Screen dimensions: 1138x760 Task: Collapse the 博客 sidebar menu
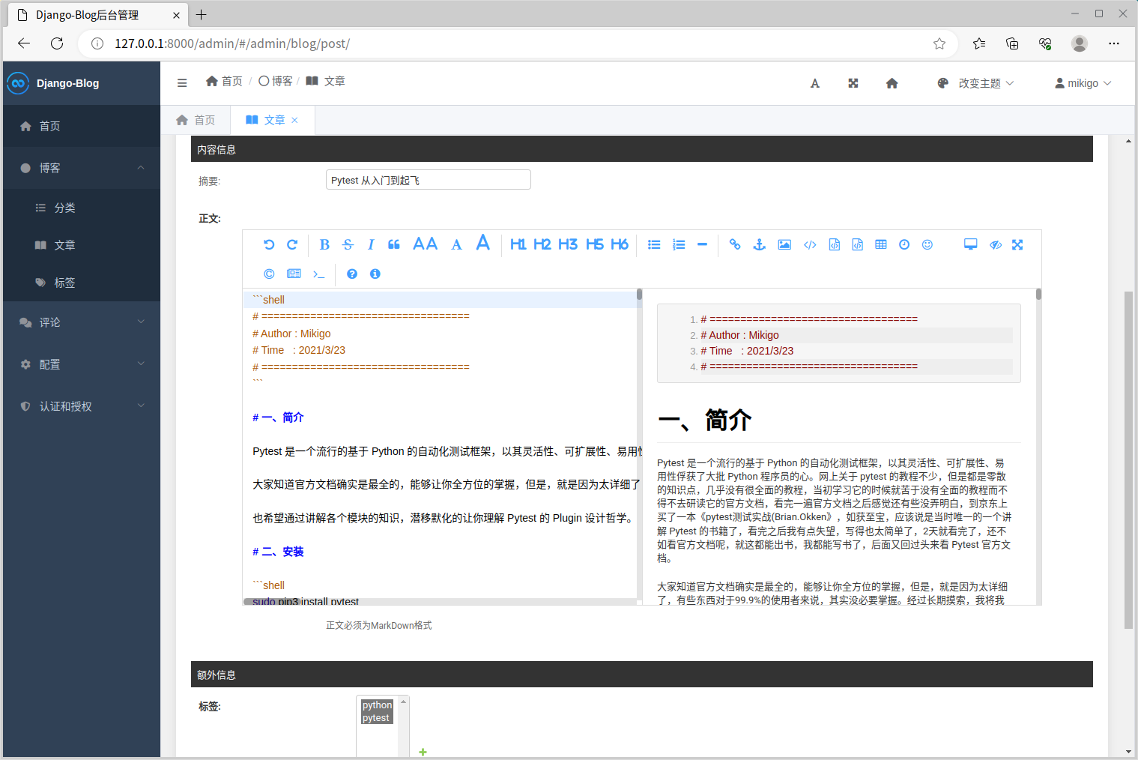[82, 168]
